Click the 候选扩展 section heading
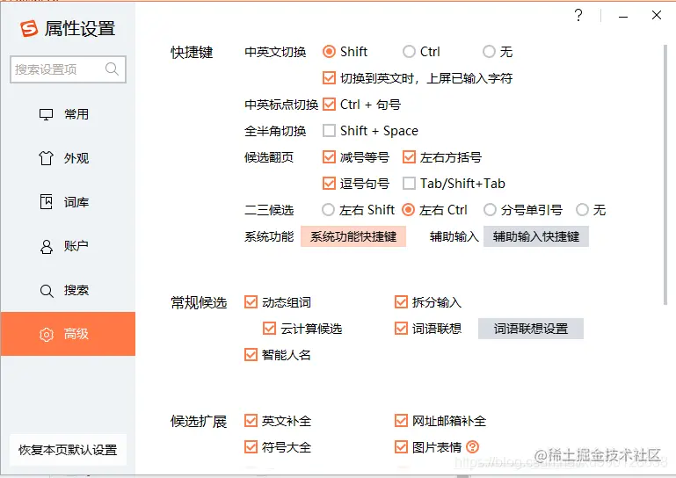The image size is (676, 478). 199,421
